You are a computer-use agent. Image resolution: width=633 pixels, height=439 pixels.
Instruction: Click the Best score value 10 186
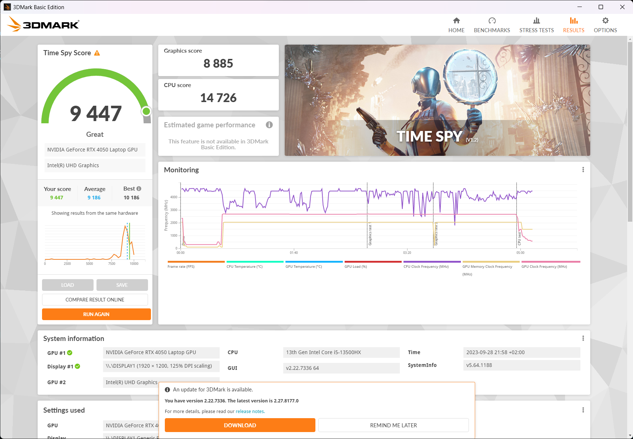point(132,198)
